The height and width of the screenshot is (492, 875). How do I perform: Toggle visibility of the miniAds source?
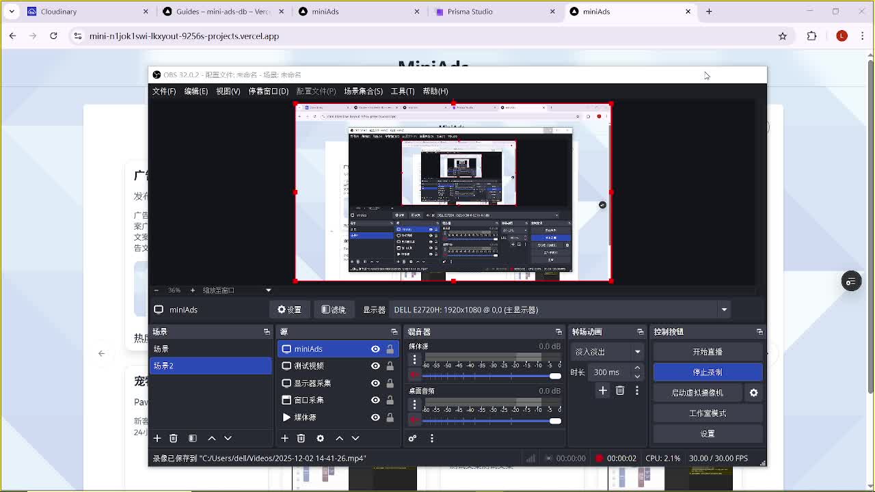point(375,349)
